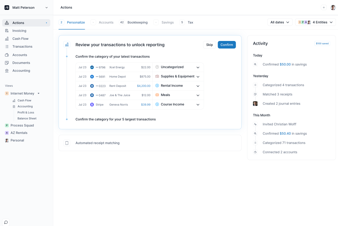Click the Rent Deposit account 0223 icon
This screenshot has width=338, height=226.
[92, 86]
